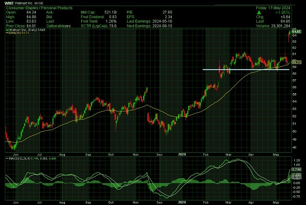Click the May label on the price chart axis
Image resolution: width=306 pixels, height=205 pixels.
(276, 154)
